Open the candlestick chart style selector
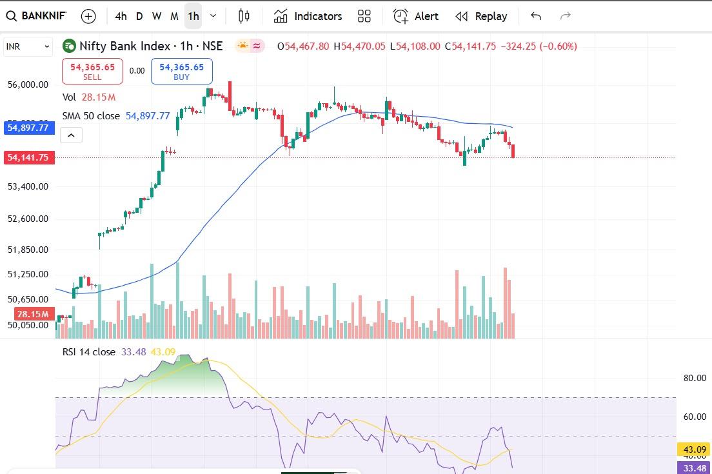This screenshot has width=712, height=474. [x=244, y=16]
